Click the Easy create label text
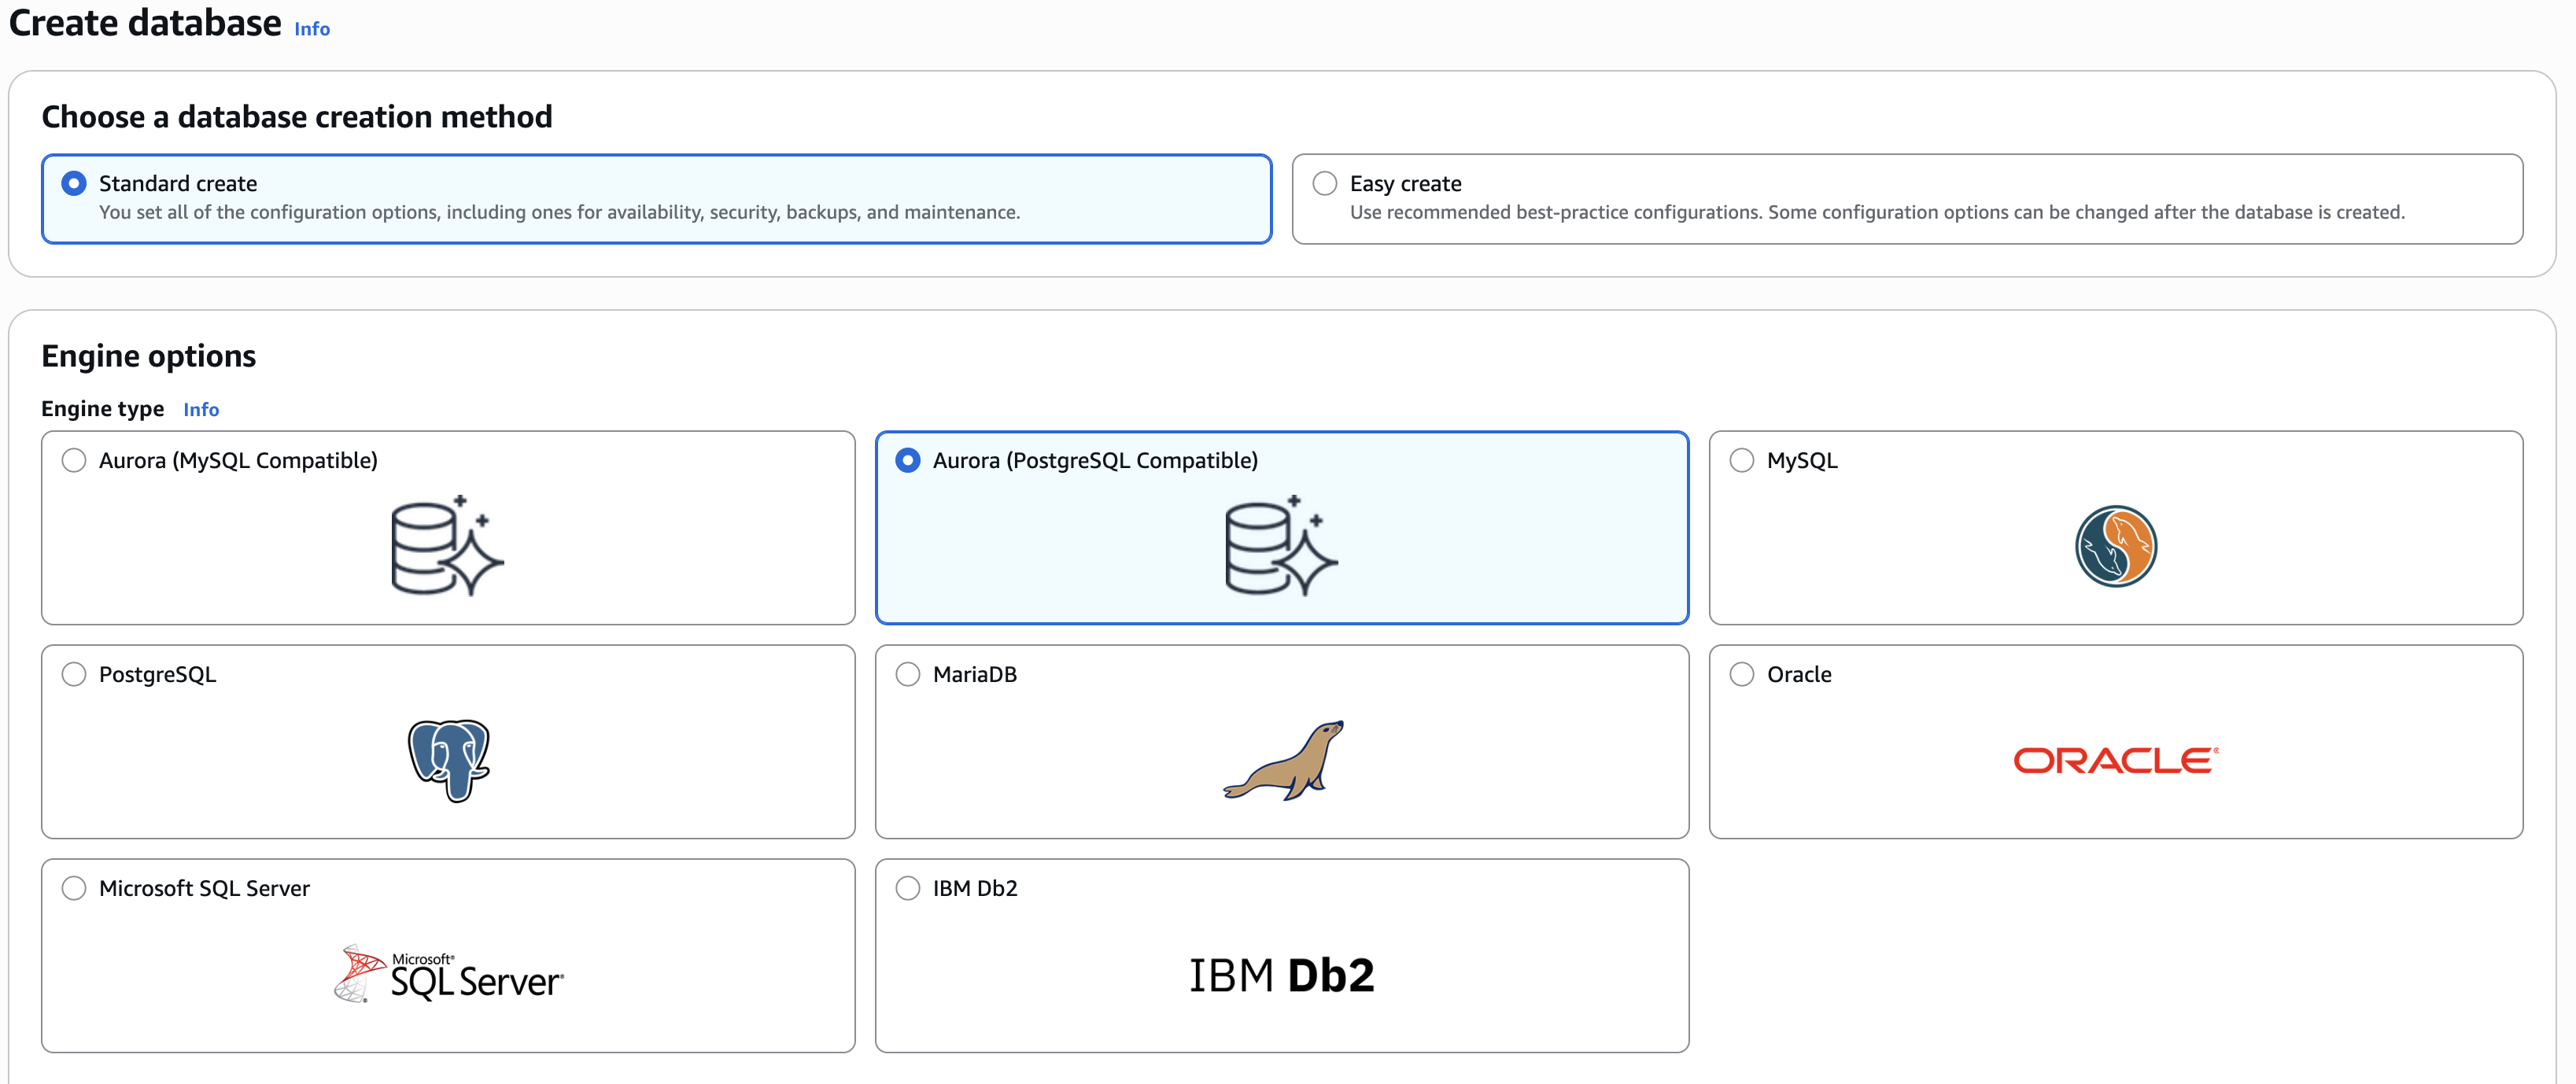2576x1084 pixels. pyautogui.click(x=1406, y=183)
